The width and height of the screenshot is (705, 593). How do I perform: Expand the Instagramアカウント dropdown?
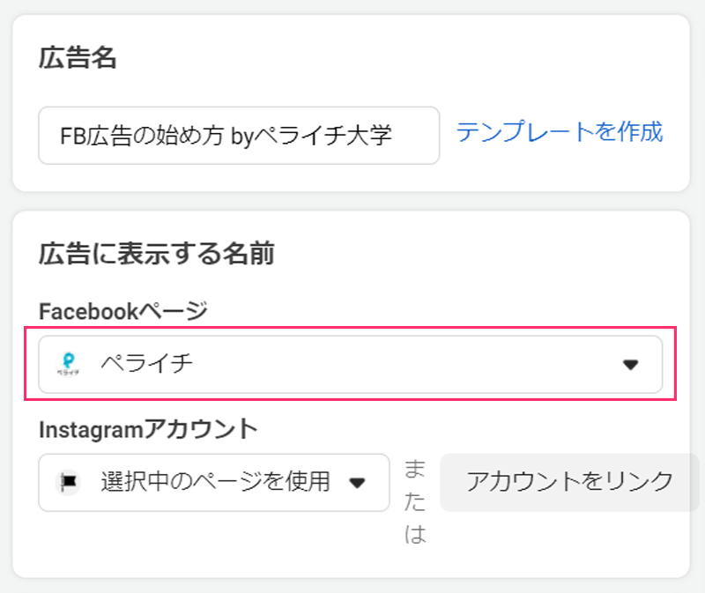tap(214, 482)
